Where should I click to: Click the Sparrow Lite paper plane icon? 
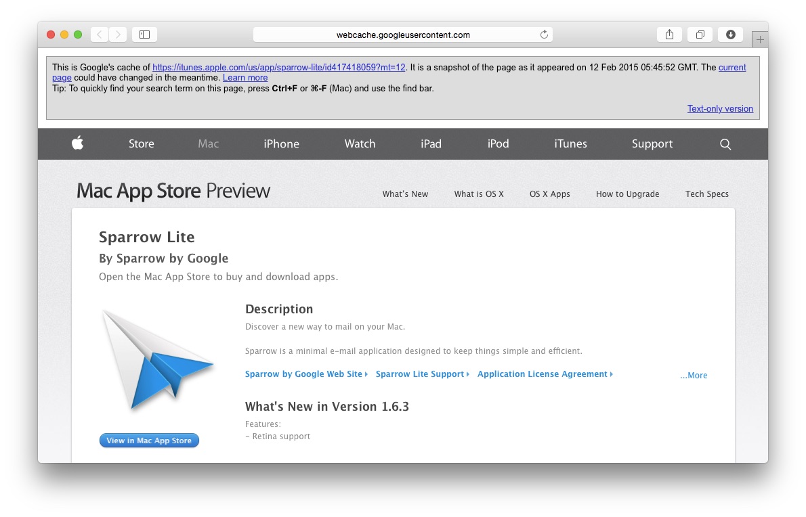[x=158, y=359]
